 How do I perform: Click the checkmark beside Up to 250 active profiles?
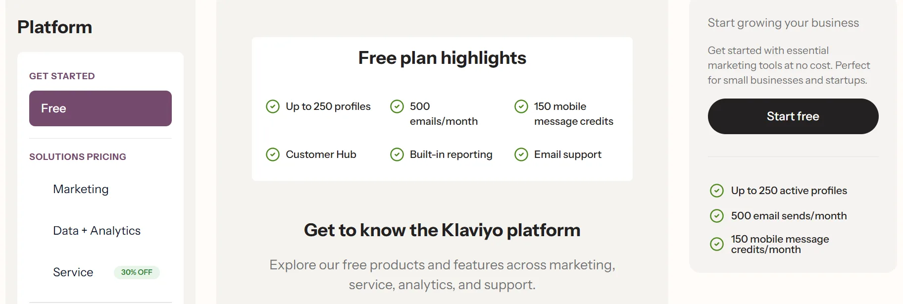717,190
